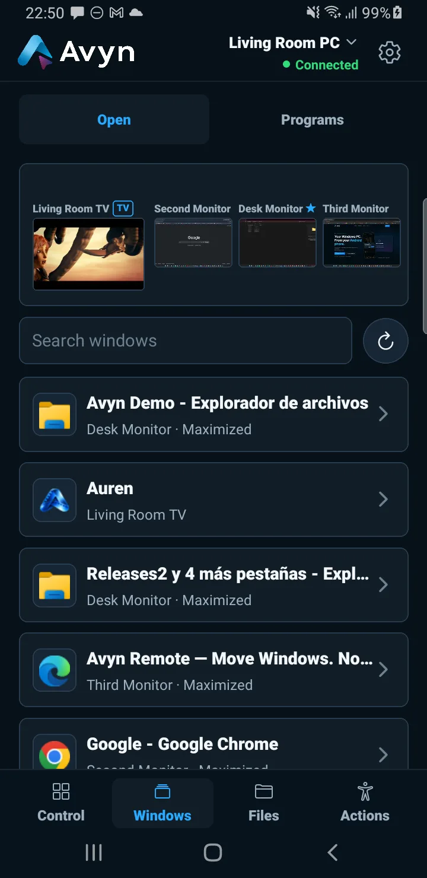Expand the Avyn Remote window chevron
427x878 pixels.
pyautogui.click(x=383, y=670)
